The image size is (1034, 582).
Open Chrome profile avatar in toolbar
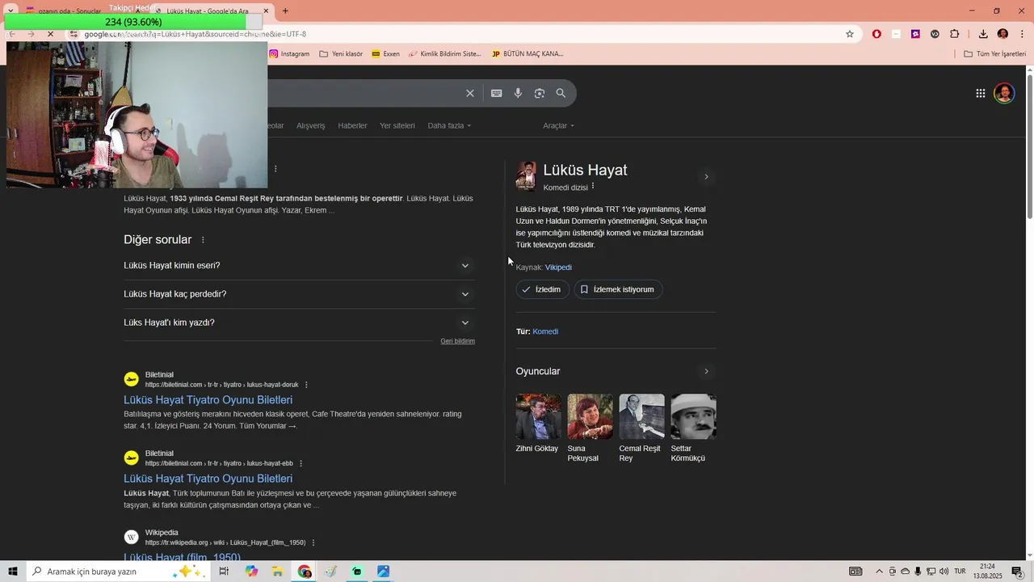click(1002, 34)
